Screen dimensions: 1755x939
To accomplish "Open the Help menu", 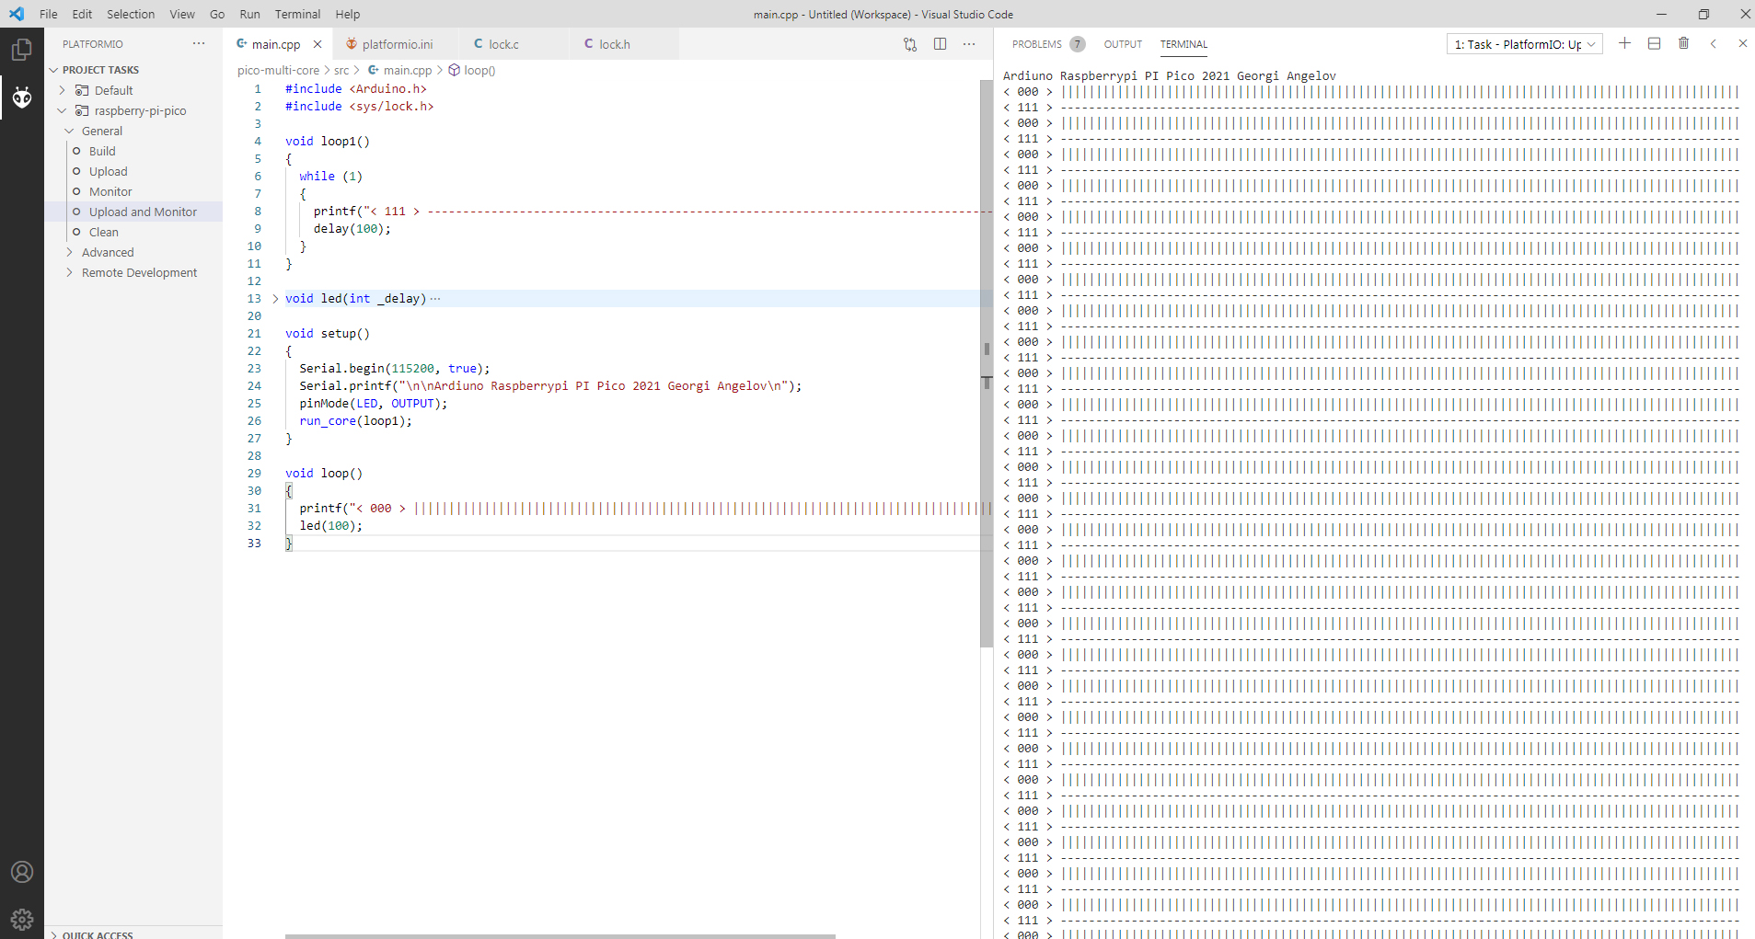I will (348, 14).
